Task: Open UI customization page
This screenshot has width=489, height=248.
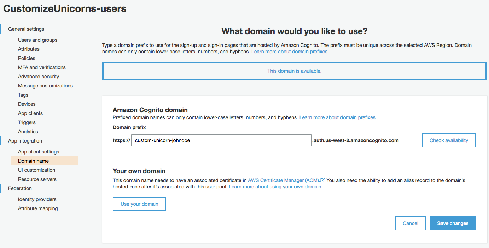Action: click(x=37, y=170)
